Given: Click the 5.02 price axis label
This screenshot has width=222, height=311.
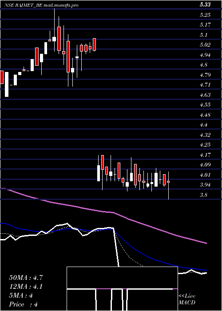Looking at the screenshot, I should (205, 45).
